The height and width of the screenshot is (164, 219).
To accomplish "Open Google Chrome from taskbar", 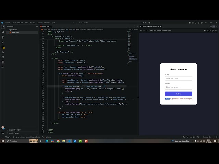I will pos(58,141).
